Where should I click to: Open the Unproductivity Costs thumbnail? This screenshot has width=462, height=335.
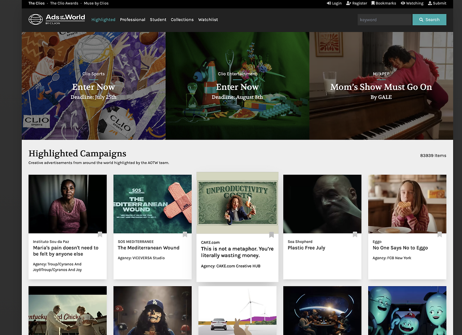(x=237, y=203)
